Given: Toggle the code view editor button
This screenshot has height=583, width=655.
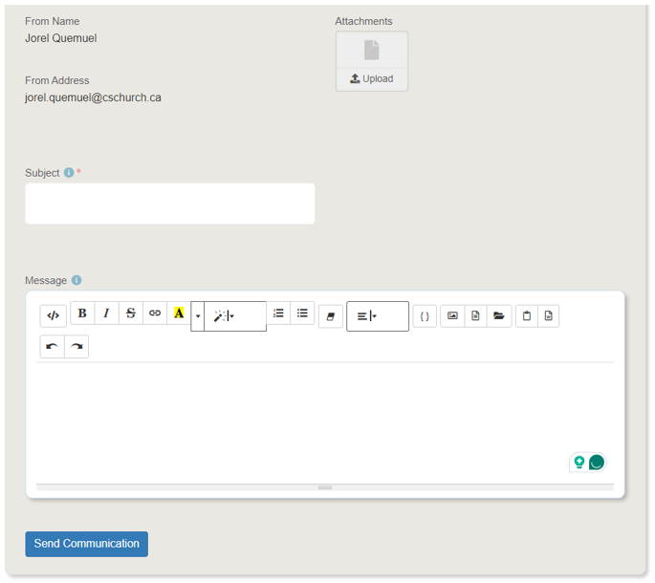Looking at the screenshot, I should pyautogui.click(x=54, y=315).
